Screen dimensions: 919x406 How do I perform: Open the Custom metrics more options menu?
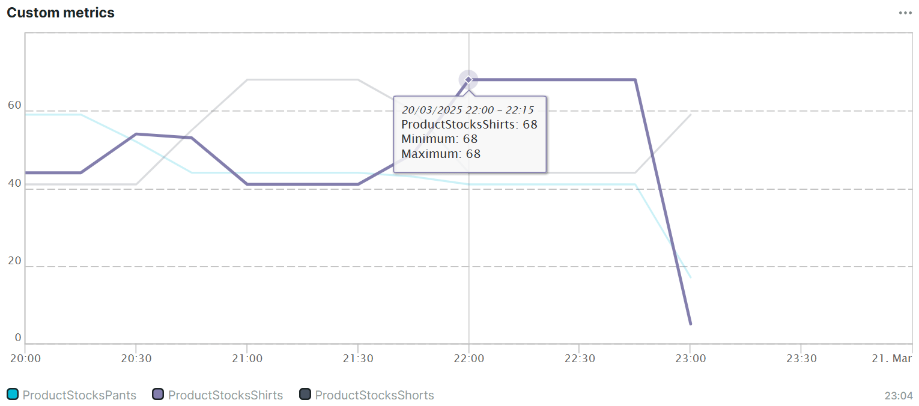click(905, 13)
